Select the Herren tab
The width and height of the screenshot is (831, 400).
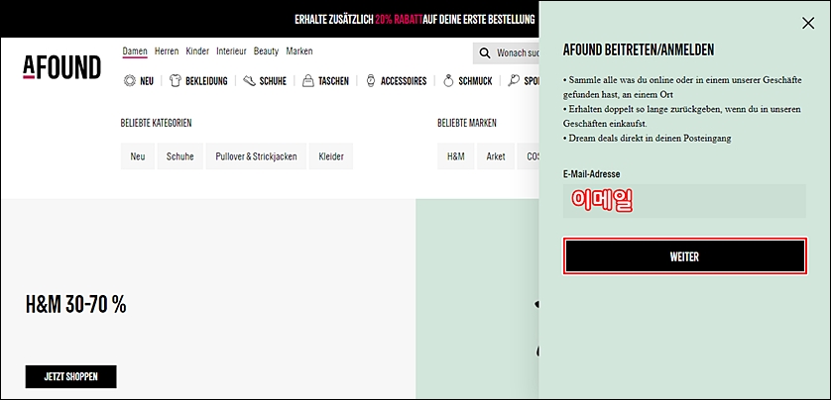pos(167,51)
